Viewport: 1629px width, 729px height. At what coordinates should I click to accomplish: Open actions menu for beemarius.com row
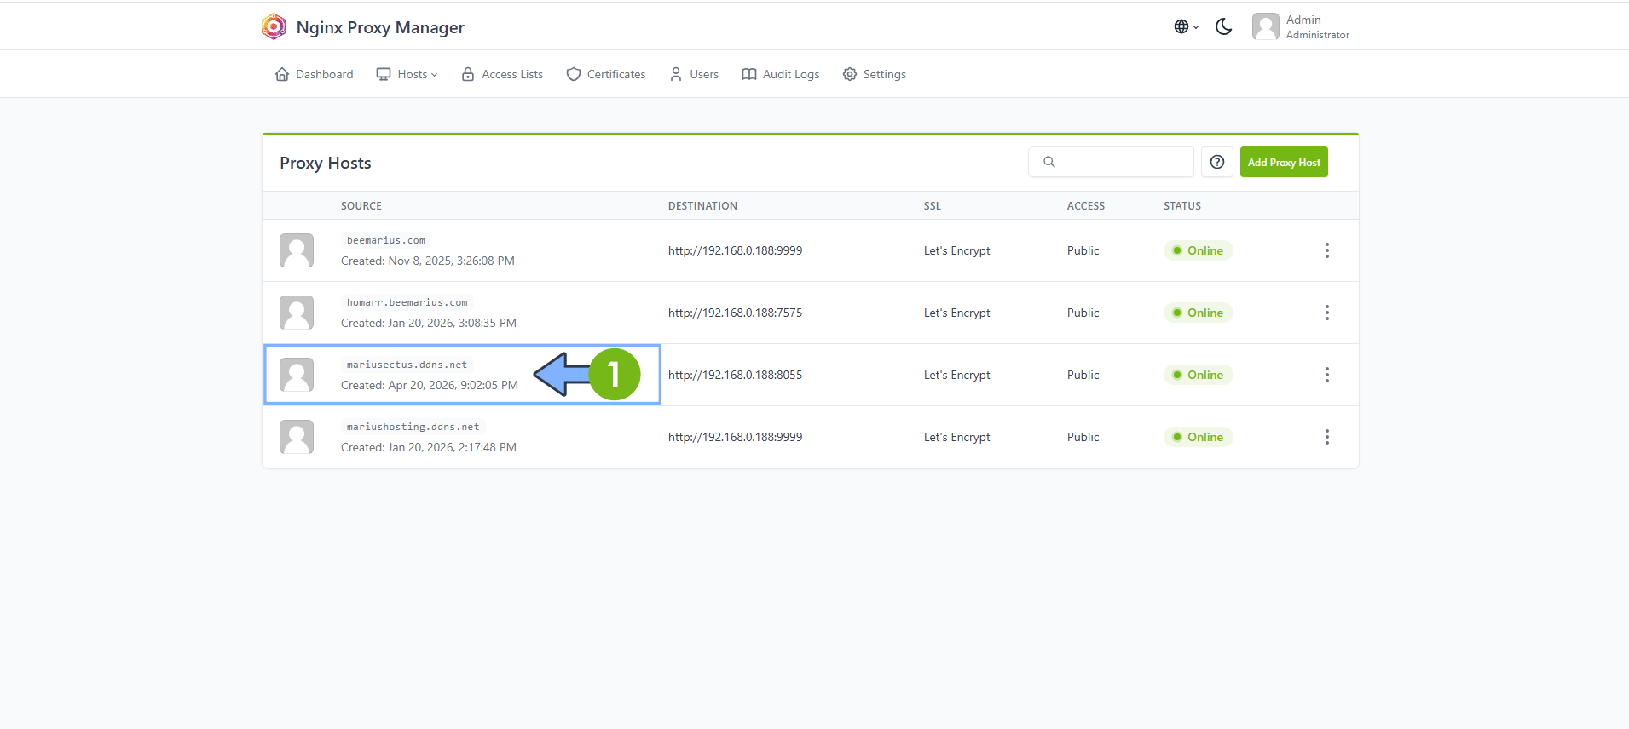click(x=1326, y=250)
